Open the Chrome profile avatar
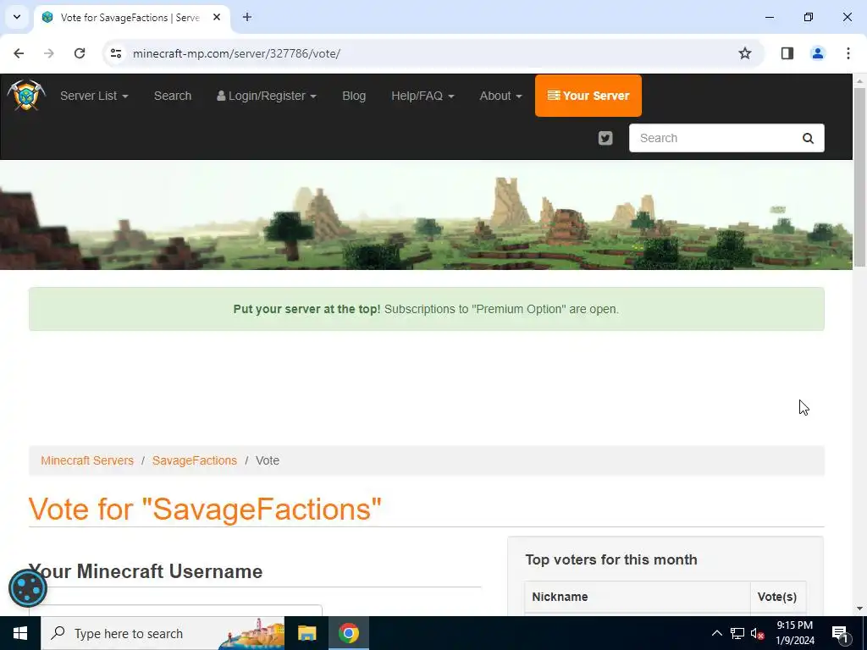 818,53
